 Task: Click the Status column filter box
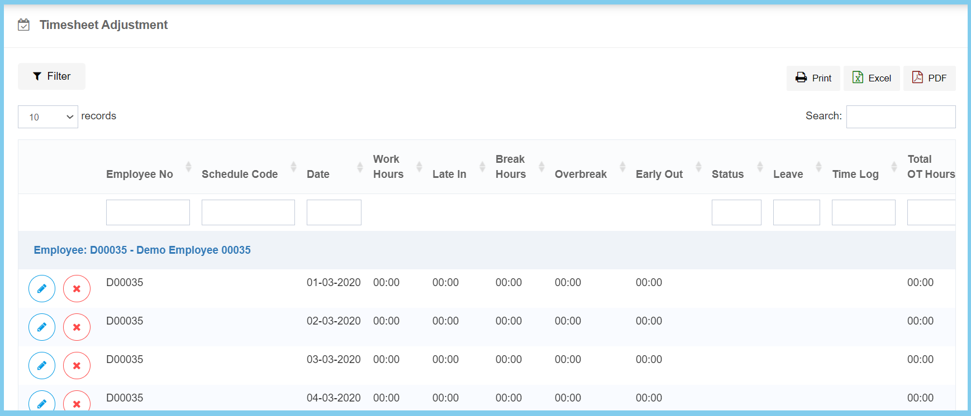click(x=736, y=212)
